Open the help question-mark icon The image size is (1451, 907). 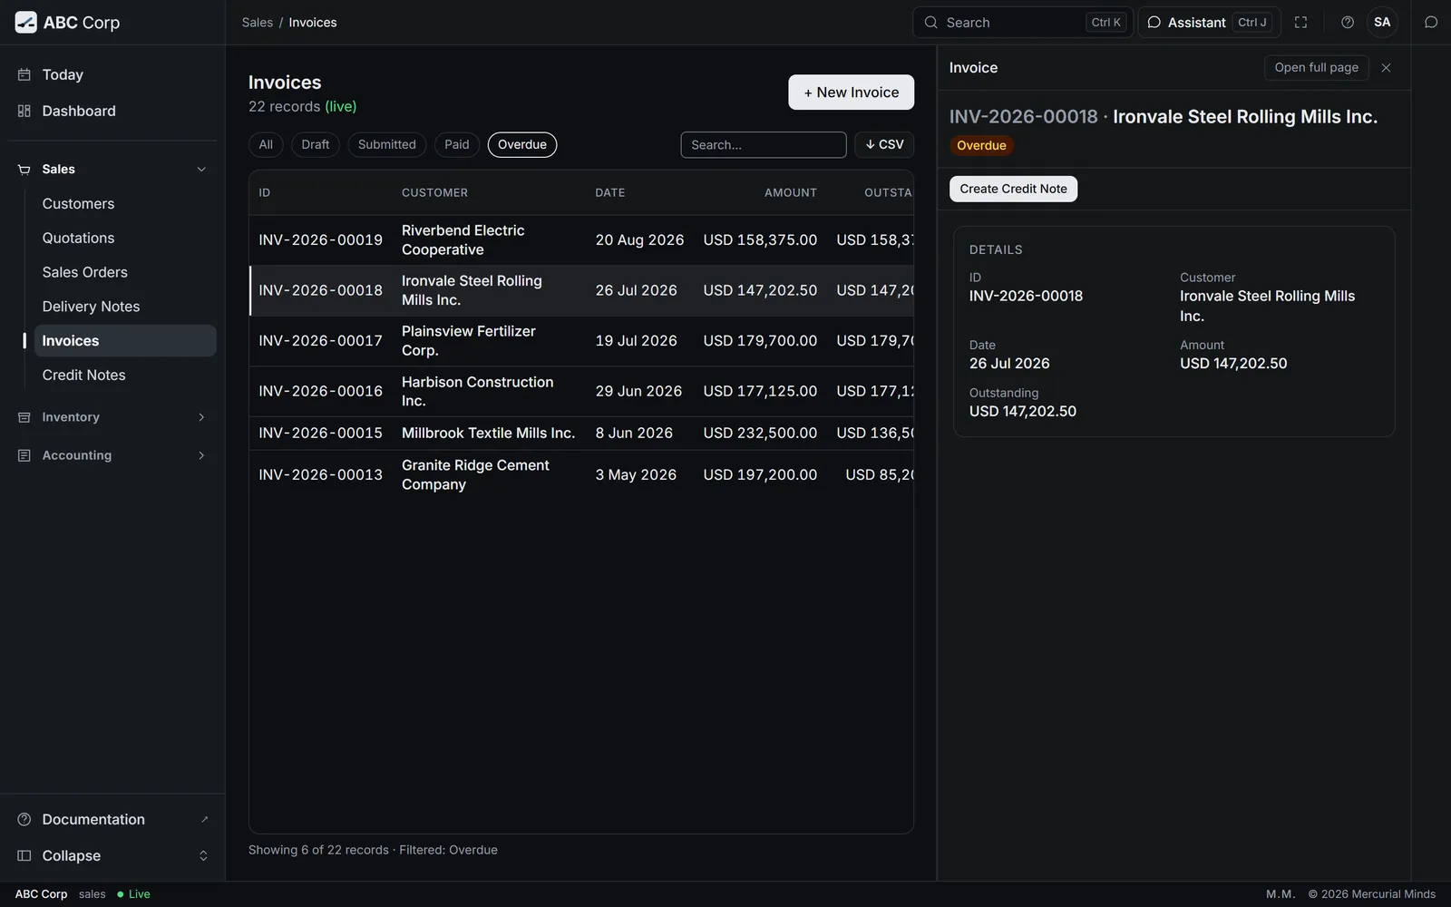tap(1348, 23)
